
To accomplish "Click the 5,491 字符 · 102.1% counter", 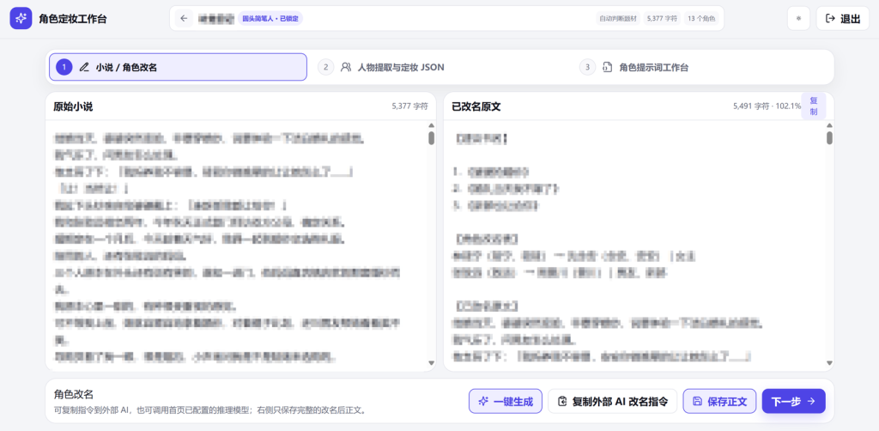I will click(x=767, y=106).
